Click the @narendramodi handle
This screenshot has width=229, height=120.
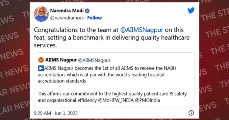coord(67,18)
